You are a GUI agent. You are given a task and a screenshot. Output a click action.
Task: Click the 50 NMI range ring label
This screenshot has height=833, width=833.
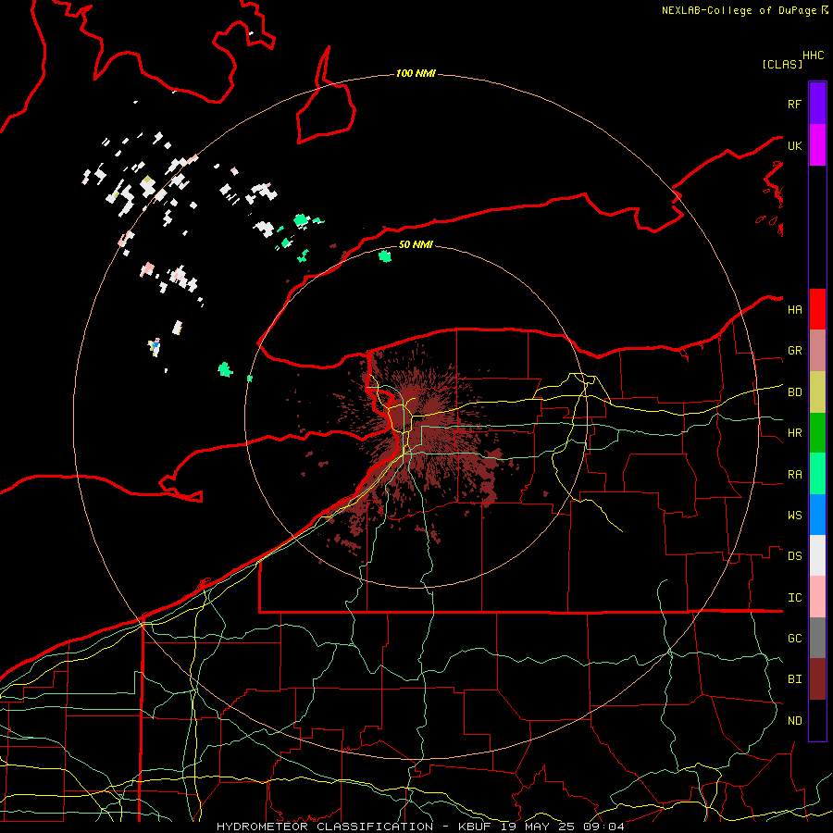[x=416, y=244]
